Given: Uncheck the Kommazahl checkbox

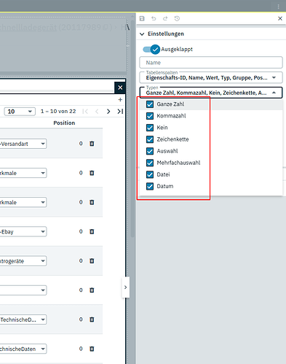Looking at the screenshot, I should click(150, 116).
